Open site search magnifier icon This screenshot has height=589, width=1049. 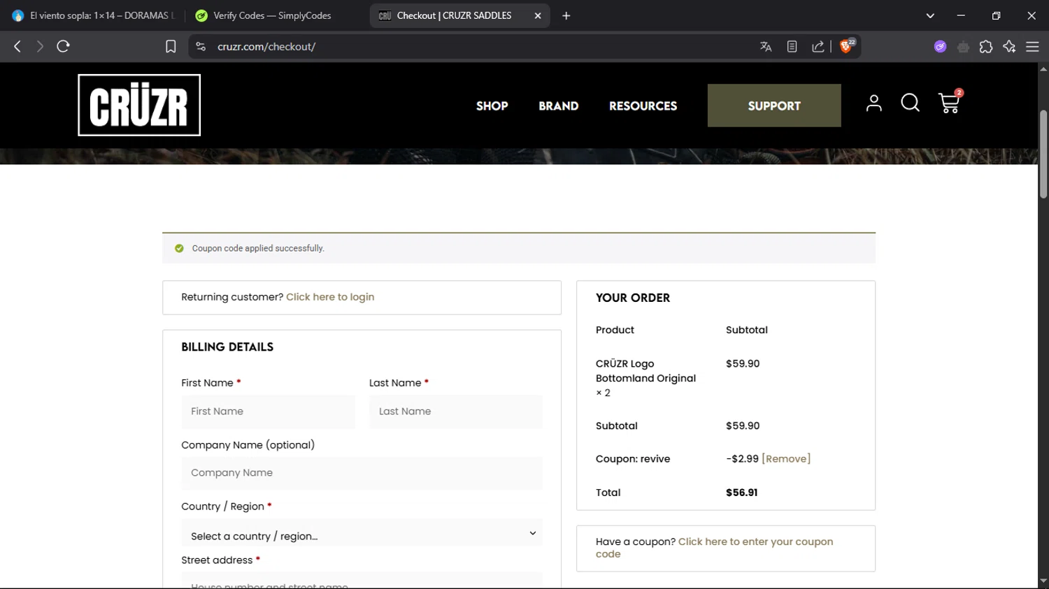point(910,103)
